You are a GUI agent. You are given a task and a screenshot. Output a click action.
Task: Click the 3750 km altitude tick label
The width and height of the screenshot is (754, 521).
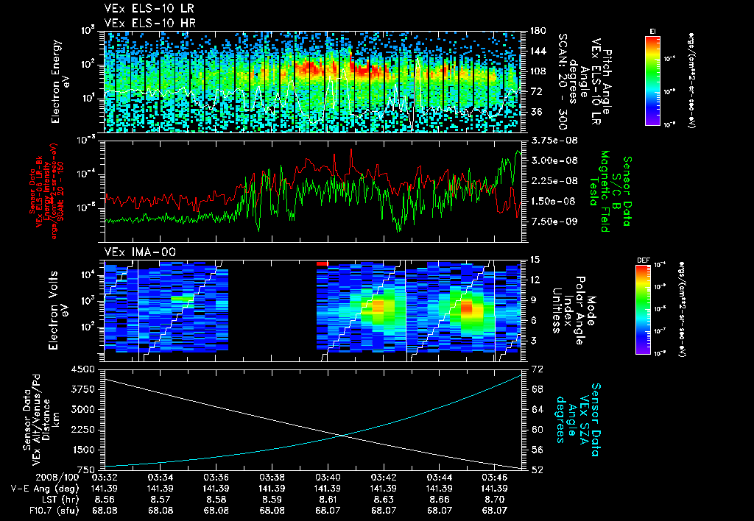coord(83,390)
